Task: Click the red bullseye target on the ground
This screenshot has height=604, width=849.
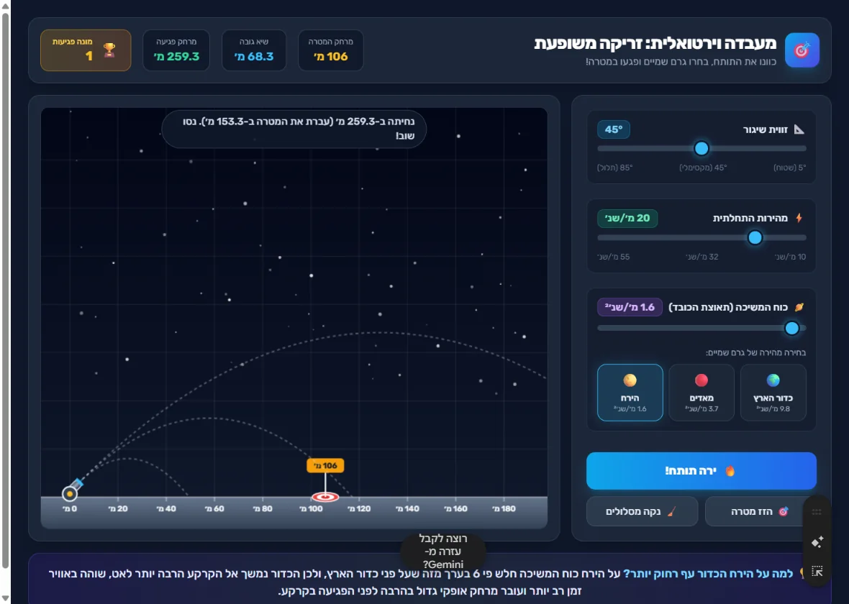Action: pos(325,497)
